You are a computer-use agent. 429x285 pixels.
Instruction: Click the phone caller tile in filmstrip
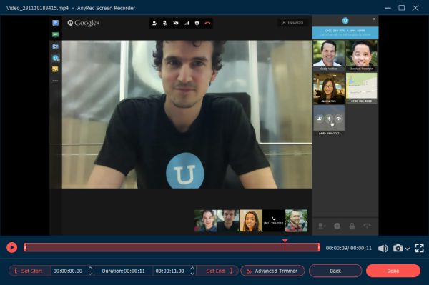click(x=273, y=221)
